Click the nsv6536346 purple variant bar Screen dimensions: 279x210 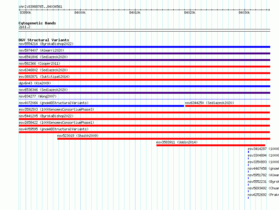point(144,93)
